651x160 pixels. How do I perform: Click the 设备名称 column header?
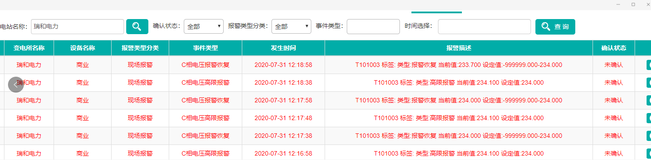click(x=82, y=48)
